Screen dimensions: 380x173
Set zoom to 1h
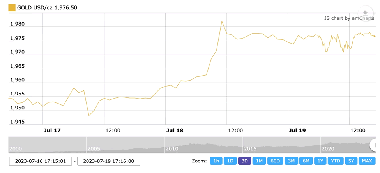pyautogui.click(x=216, y=161)
